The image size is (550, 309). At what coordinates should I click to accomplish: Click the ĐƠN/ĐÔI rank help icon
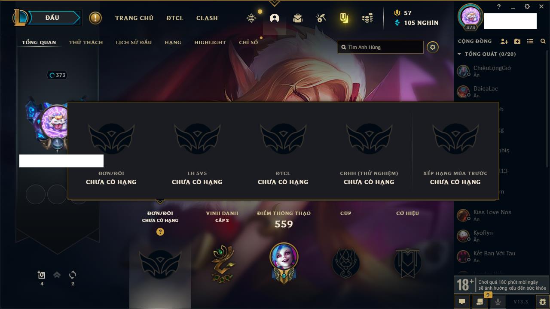point(160,232)
